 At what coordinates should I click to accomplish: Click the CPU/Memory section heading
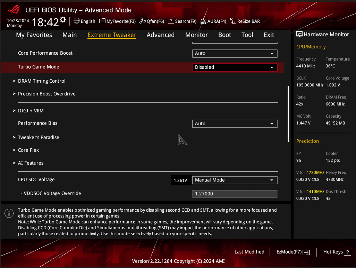coord(311,47)
